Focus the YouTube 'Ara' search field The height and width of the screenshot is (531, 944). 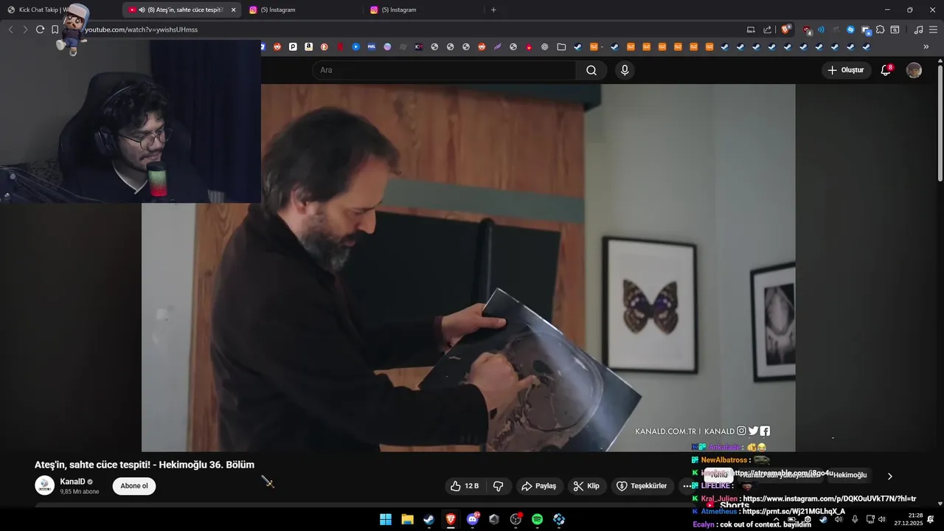coord(444,70)
